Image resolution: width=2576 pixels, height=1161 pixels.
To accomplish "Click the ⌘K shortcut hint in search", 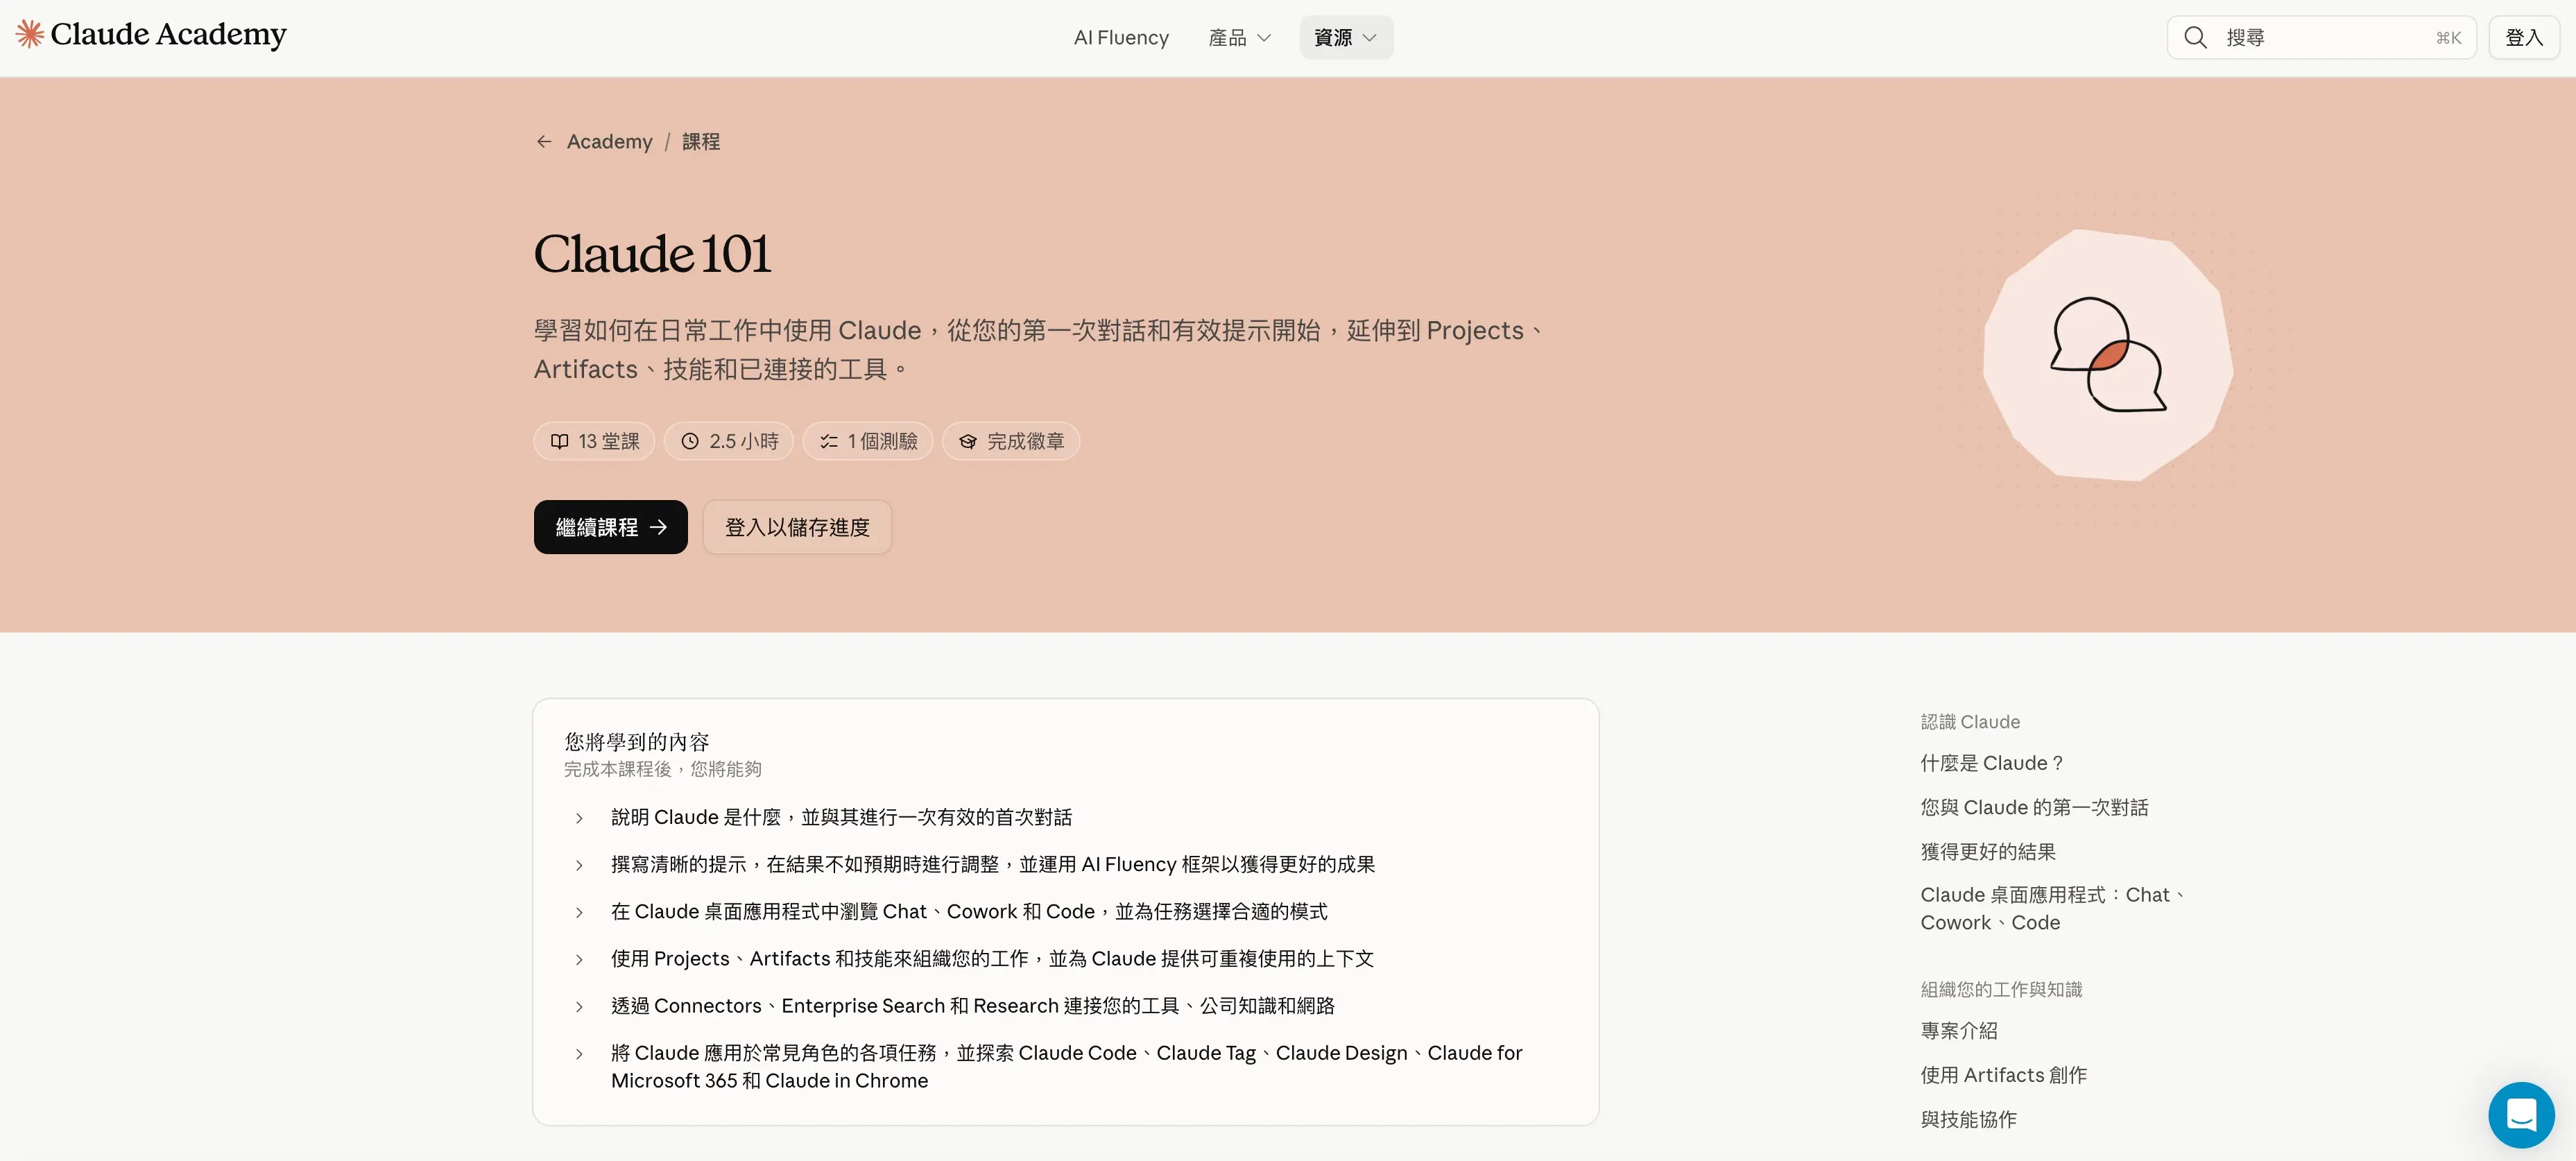I will click(2448, 38).
